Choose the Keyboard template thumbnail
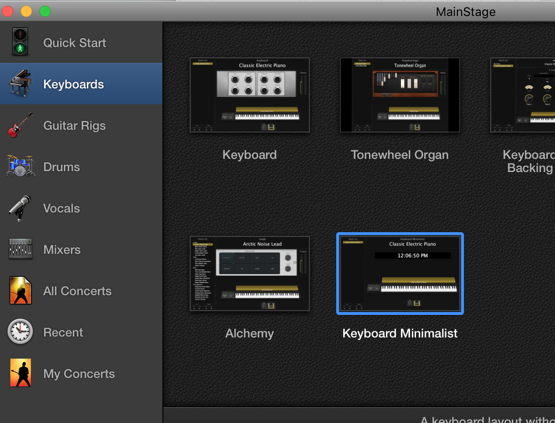The height and width of the screenshot is (423, 555). [x=250, y=95]
